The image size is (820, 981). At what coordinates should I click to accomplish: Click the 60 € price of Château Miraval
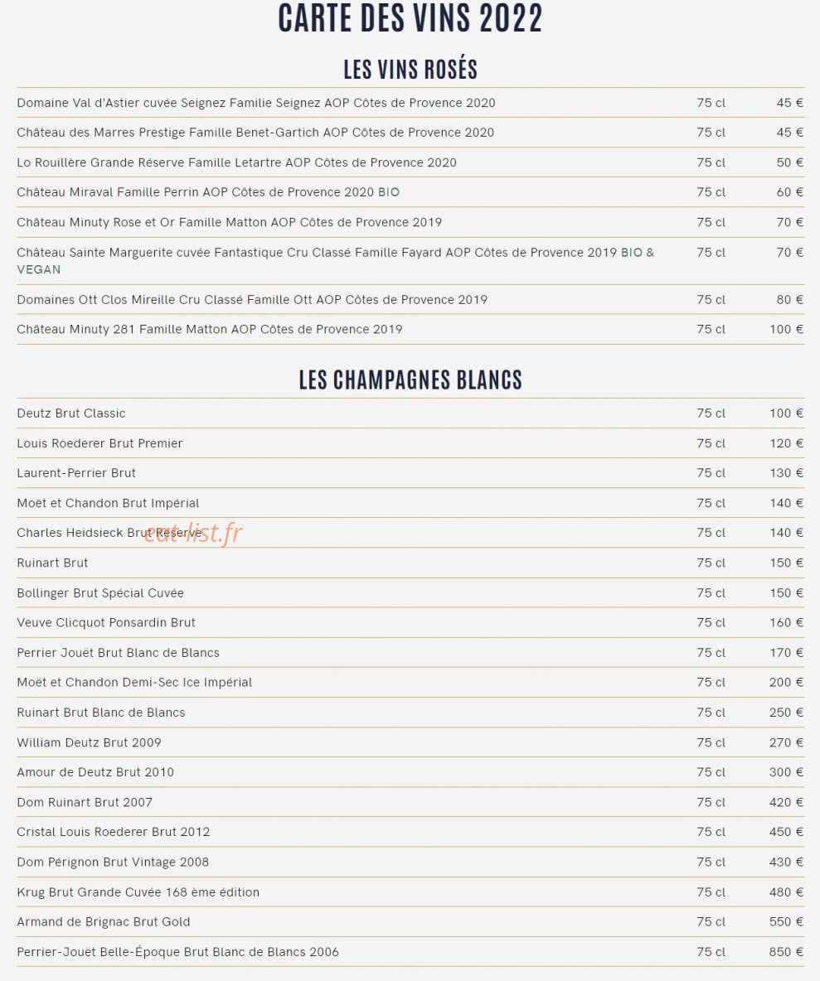pos(790,192)
